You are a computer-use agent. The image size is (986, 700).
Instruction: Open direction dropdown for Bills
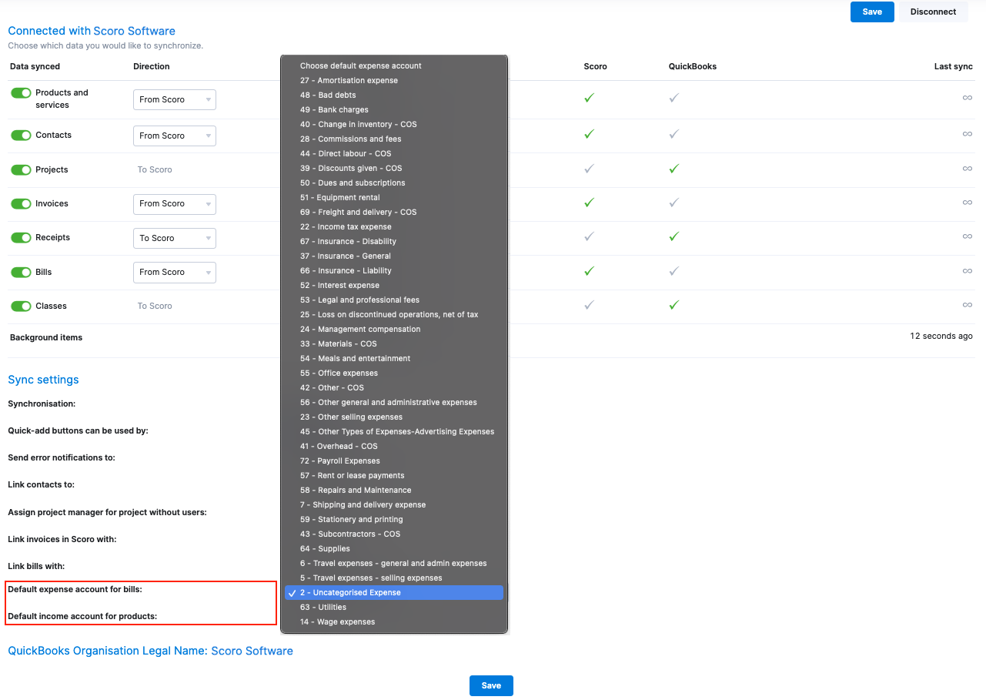tap(175, 272)
